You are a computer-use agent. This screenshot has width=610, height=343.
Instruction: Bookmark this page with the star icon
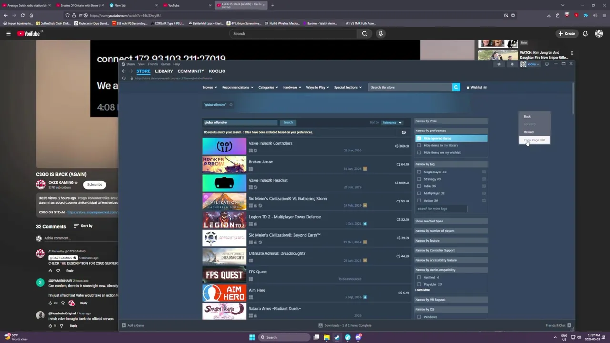(513, 15)
